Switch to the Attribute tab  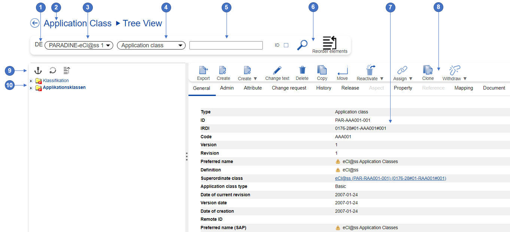[x=253, y=88]
